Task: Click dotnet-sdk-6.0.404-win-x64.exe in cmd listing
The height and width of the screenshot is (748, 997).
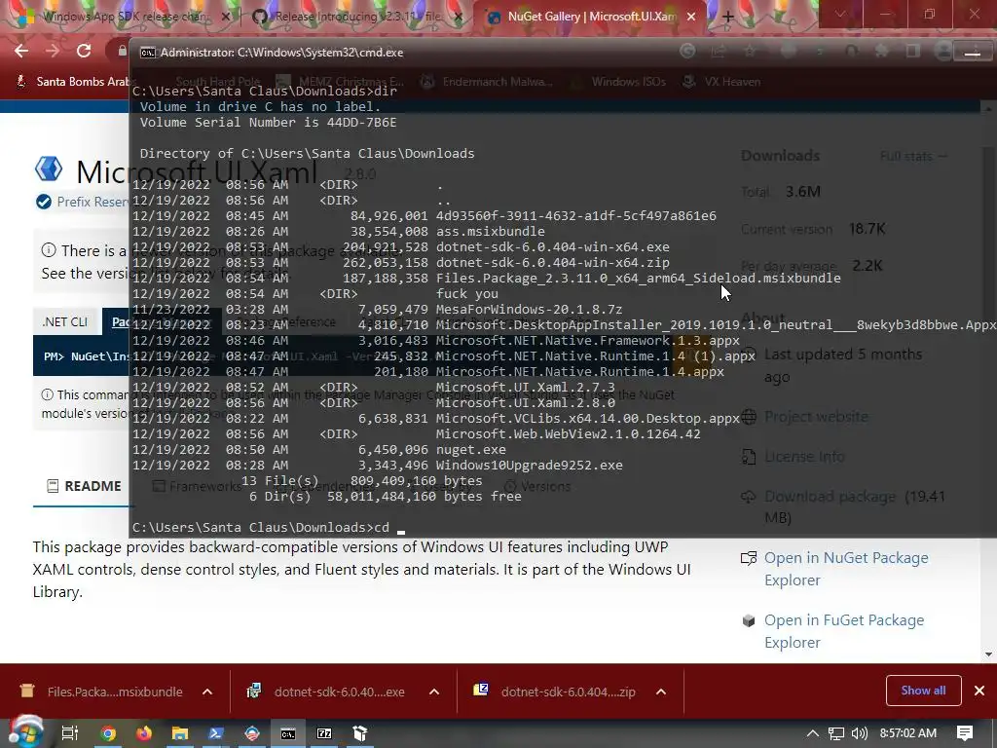Action: 553,246
